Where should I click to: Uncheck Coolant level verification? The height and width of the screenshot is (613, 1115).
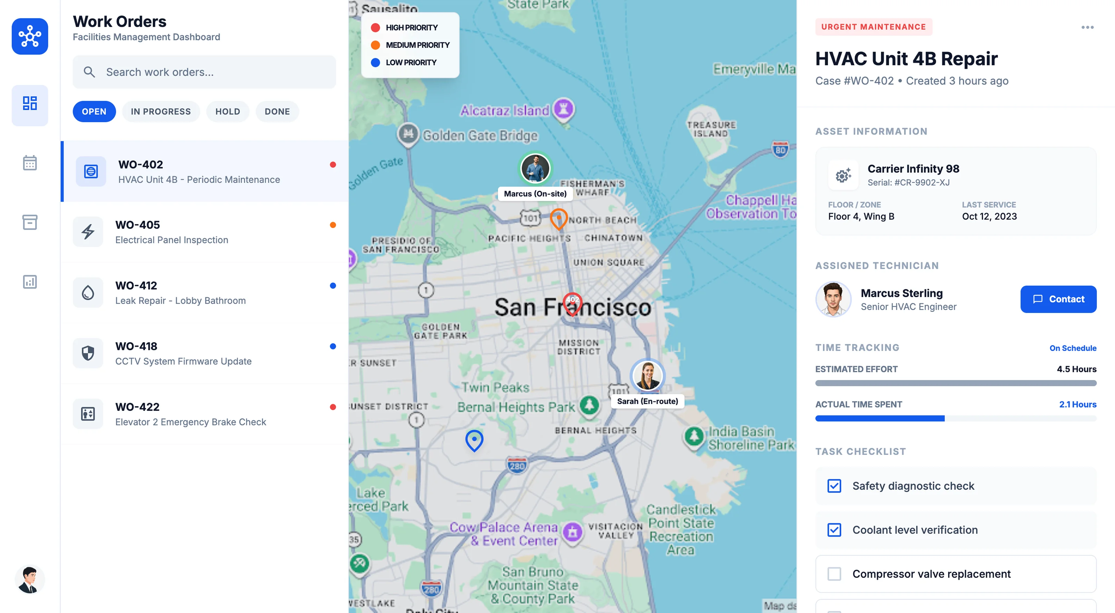834,529
